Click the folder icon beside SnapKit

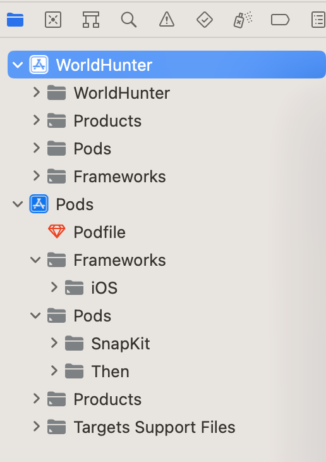pyautogui.click(x=74, y=343)
